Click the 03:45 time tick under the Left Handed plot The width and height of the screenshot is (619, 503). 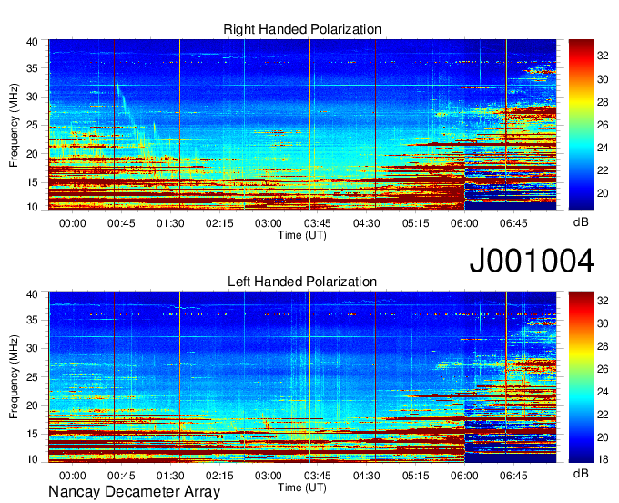coord(318,476)
